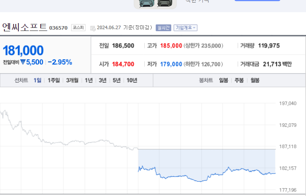
Task: Click the change amount 5,500
Action: [35, 62]
